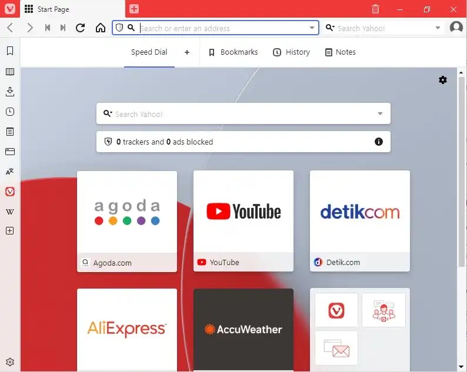Switch to the Notes tab
The width and height of the screenshot is (467, 372).
[x=340, y=52]
